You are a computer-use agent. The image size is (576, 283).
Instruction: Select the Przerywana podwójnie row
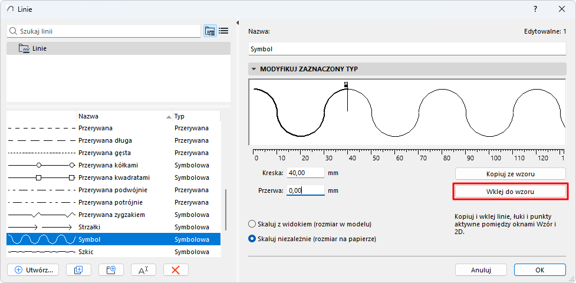click(114, 190)
